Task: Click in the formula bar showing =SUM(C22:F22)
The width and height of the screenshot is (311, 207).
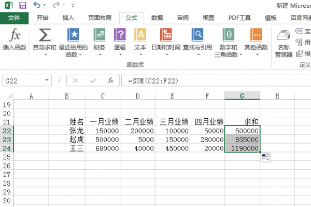Action: pos(216,80)
